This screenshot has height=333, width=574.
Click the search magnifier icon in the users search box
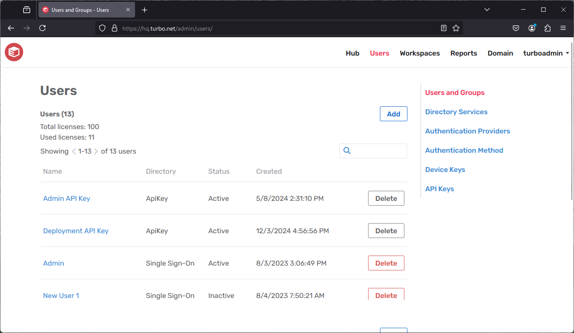tap(347, 150)
